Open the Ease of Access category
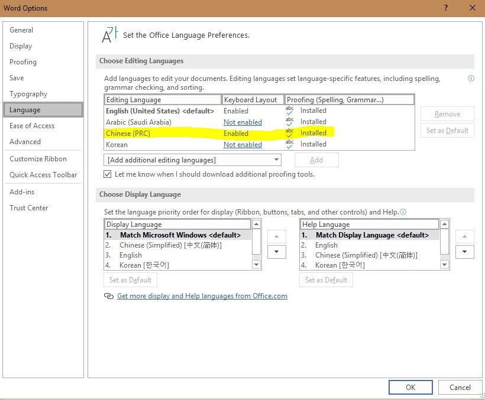 (x=43, y=126)
